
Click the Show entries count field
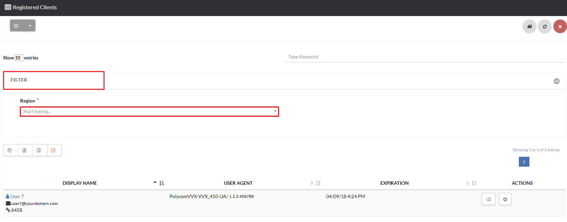19,58
